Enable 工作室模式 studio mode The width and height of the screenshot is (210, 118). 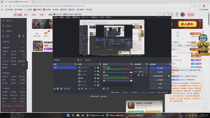160,80
